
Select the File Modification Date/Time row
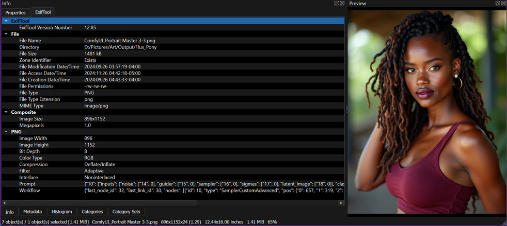coord(173,67)
